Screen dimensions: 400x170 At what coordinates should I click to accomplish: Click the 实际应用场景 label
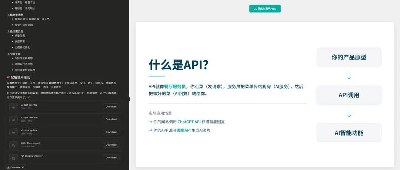coord(160,113)
